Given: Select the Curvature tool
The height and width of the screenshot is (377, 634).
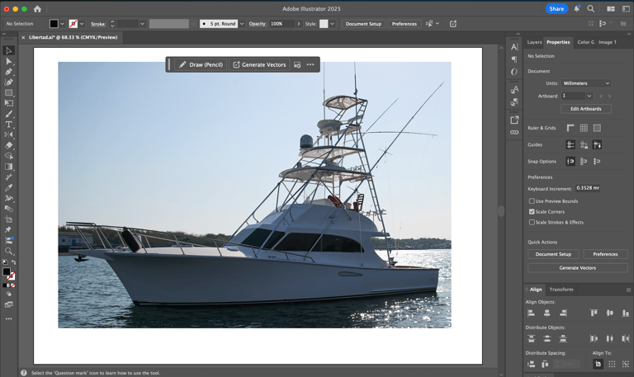Looking at the screenshot, I should [8, 82].
